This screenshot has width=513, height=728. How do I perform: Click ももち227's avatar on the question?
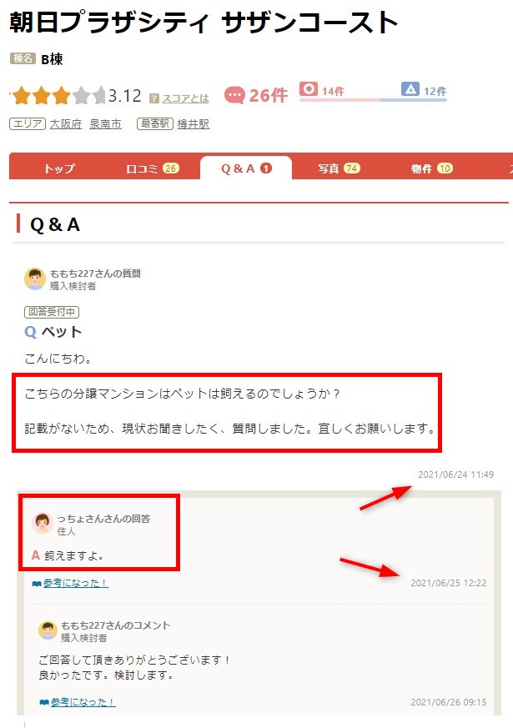[x=35, y=279]
